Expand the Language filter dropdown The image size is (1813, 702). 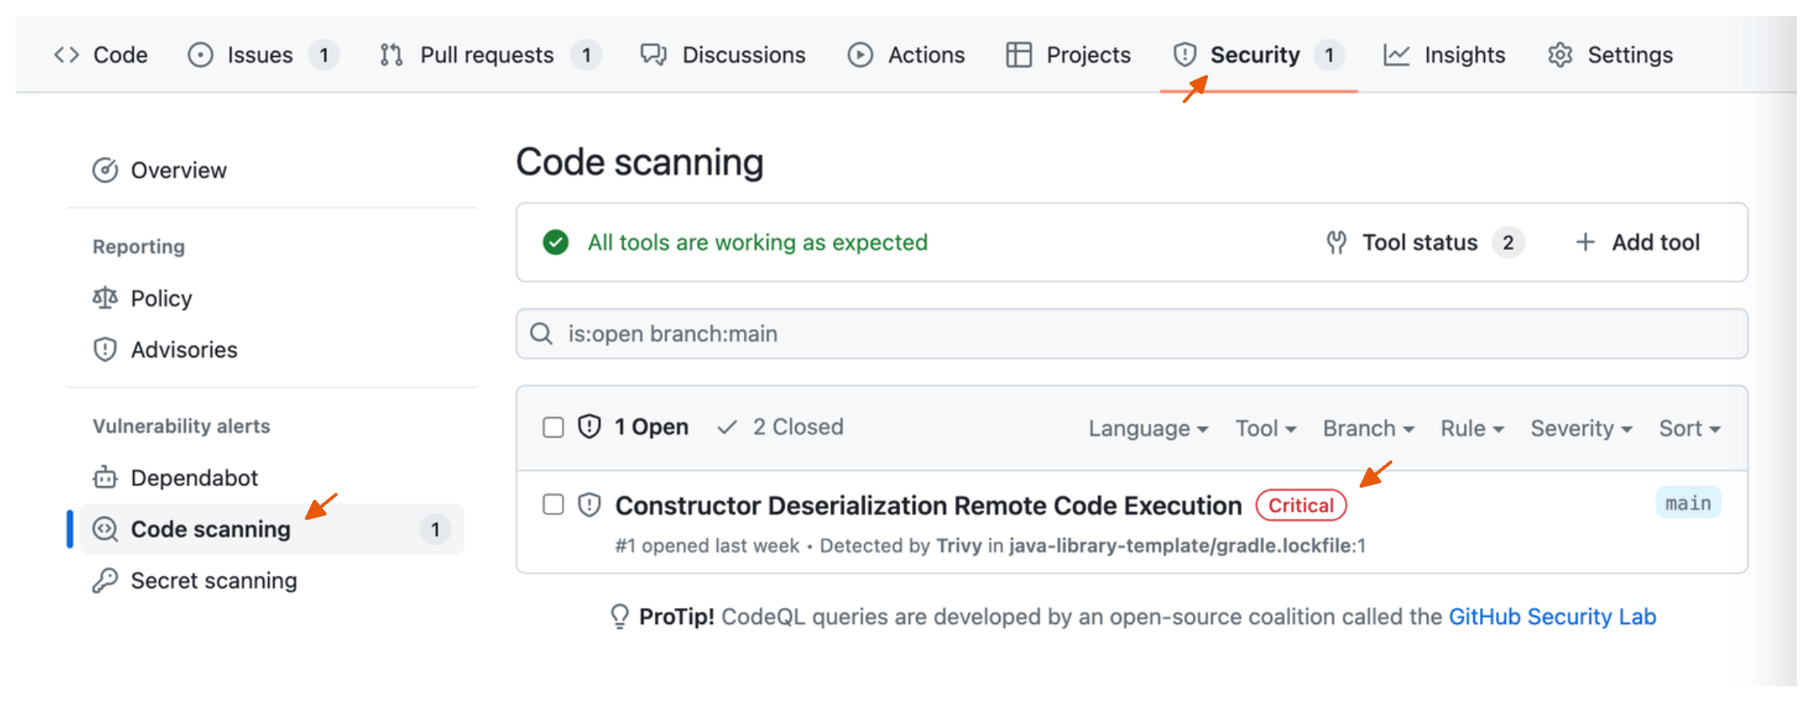coord(1148,429)
